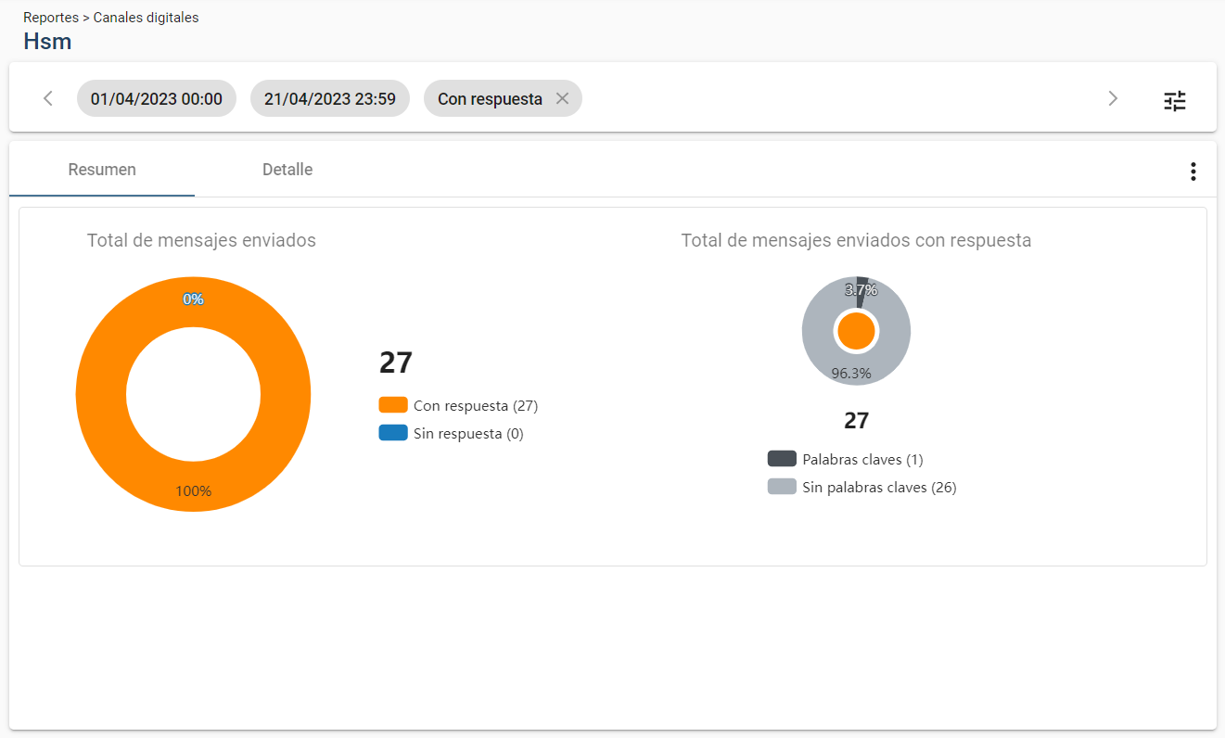
Task: Click the Reportes breadcrumb text
Action: pos(51,18)
